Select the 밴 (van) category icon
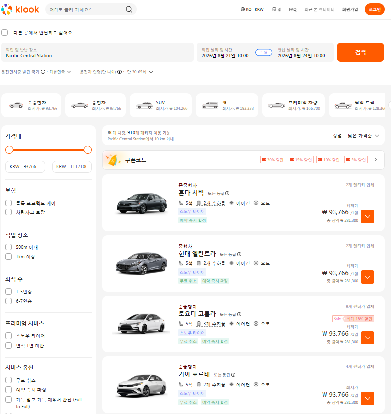This screenshot has height=414, width=391. pyautogui.click(x=210, y=105)
